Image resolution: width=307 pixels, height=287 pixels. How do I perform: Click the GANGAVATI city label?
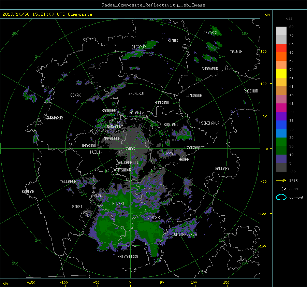(x=195, y=148)
